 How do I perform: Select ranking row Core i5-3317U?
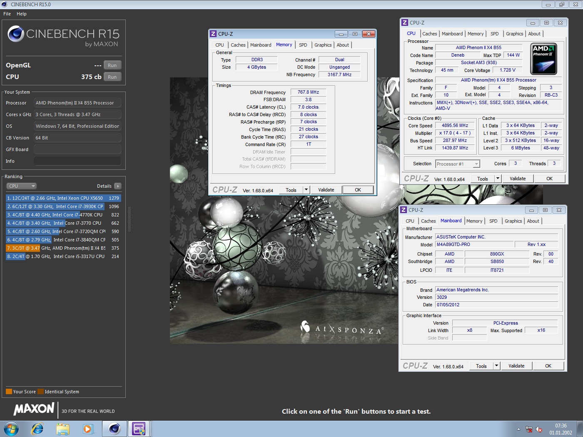63,256
